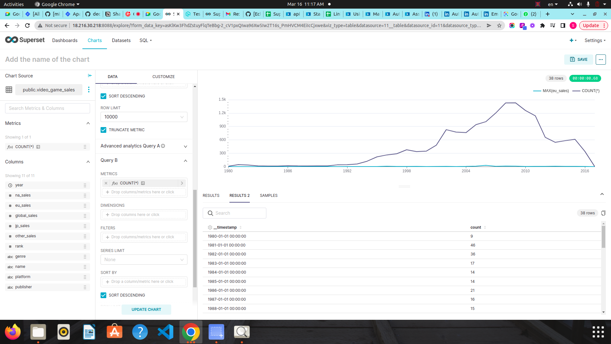Switch to the SAMPLES tab
Image resolution: width=611 pixels, height=344 pixels.
click(x=269, y=195)
